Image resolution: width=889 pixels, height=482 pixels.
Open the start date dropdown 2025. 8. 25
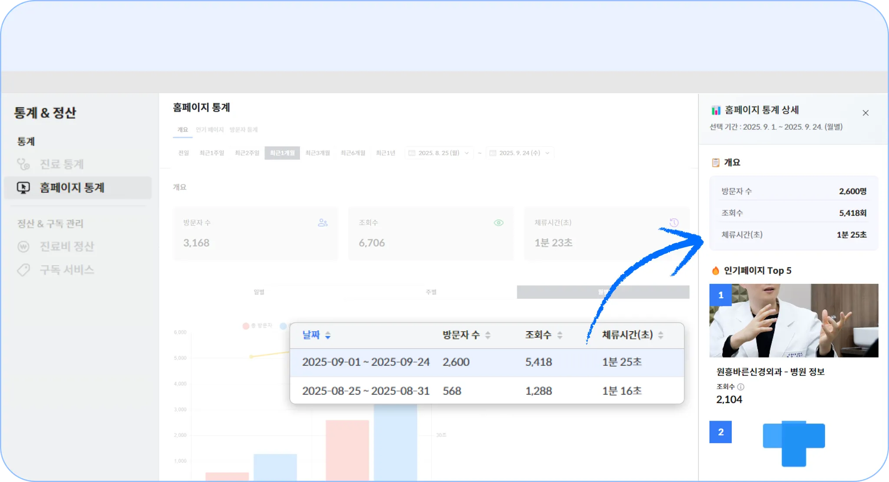tap(438, 153)
